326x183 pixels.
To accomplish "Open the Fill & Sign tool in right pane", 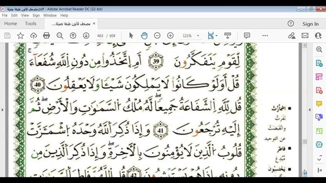I will point(319,145).
